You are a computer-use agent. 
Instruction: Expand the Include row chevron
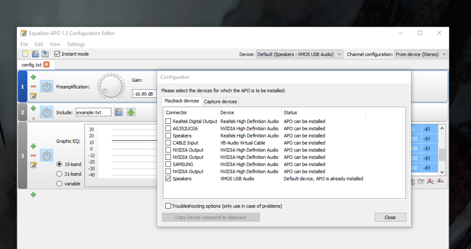pyautogui.click(x=33, y=119)
